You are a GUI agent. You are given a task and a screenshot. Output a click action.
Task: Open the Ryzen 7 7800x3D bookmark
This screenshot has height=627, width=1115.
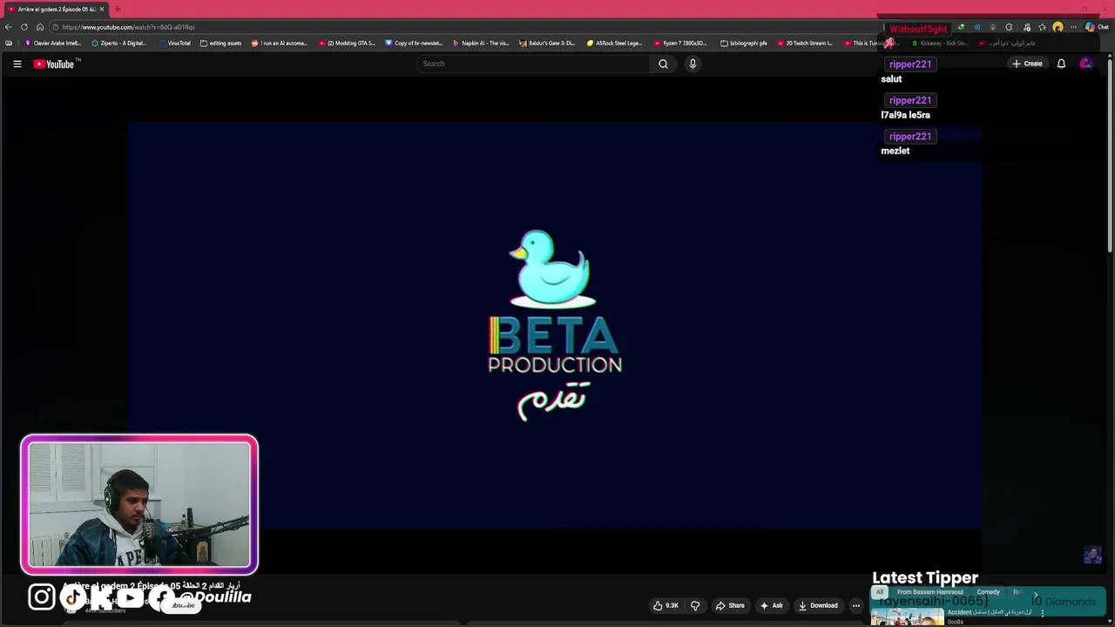tap(681, 43)
